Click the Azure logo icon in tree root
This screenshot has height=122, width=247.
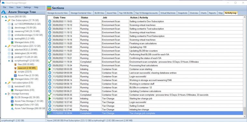click(x=6, y=17)
